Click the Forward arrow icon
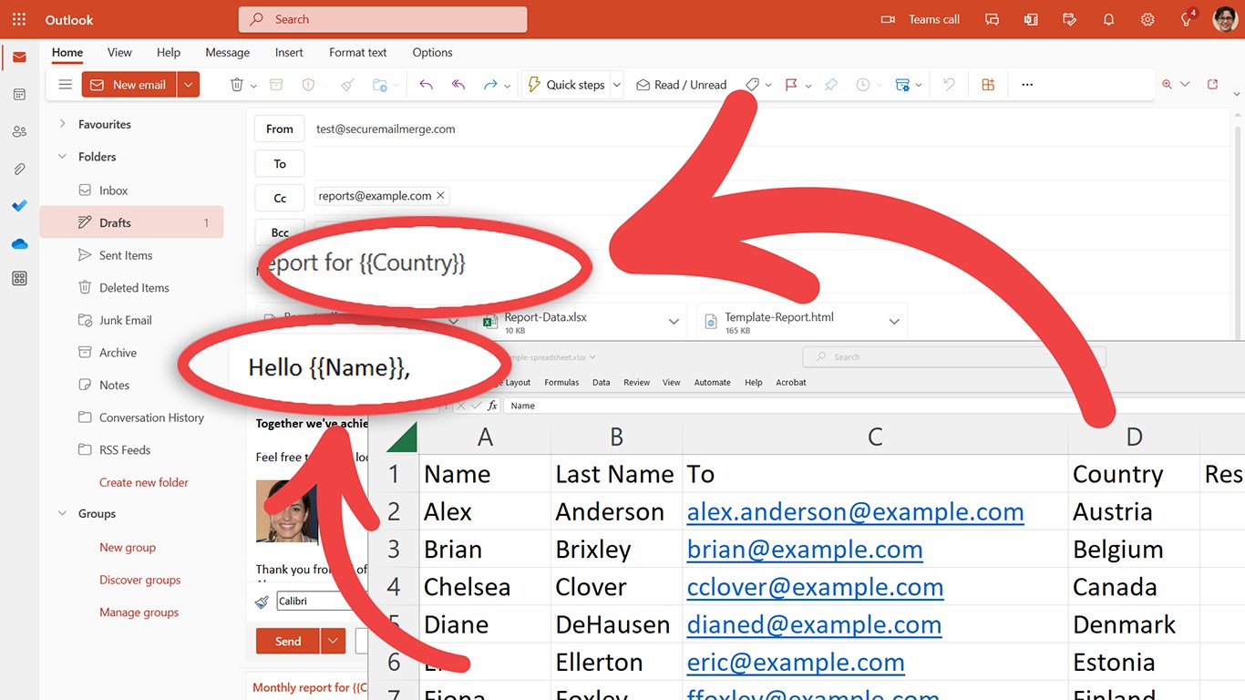This screenshot has width=1245, height=700. point(490,85)
